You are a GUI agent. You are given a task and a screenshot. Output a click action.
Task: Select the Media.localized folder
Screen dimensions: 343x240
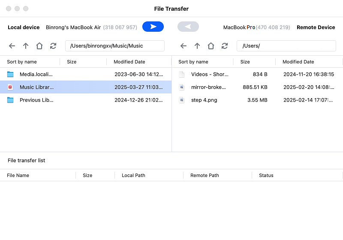click(x=36, y=74)
